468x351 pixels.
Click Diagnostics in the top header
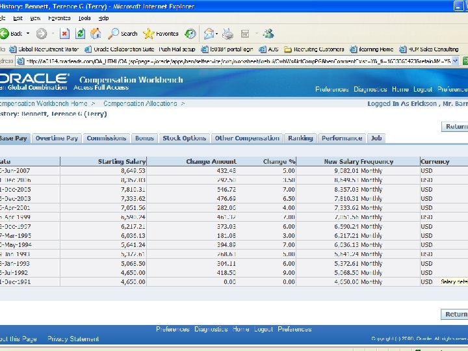pyautogui.click(x=370, y=89)
